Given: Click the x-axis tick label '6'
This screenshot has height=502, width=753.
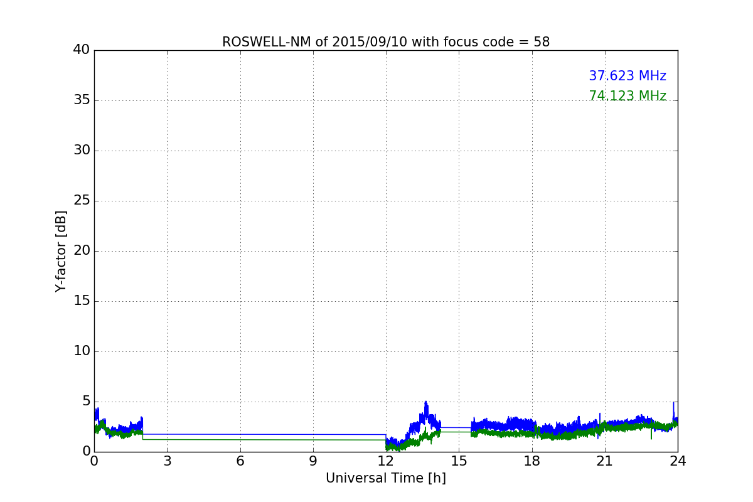Looking at the screenshot, I should [x=240, y=461].
